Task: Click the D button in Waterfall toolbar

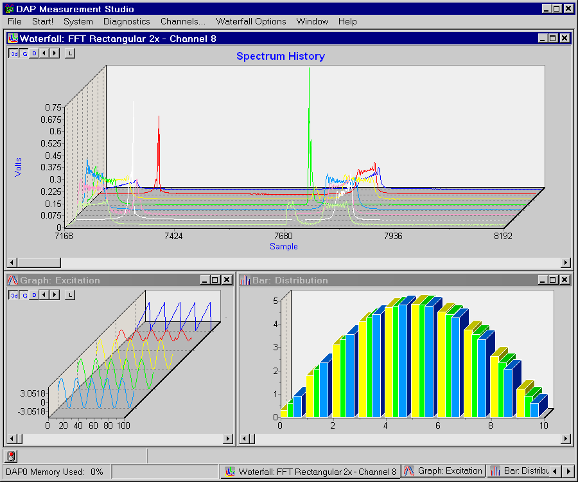Action: [x=35, y=53]
